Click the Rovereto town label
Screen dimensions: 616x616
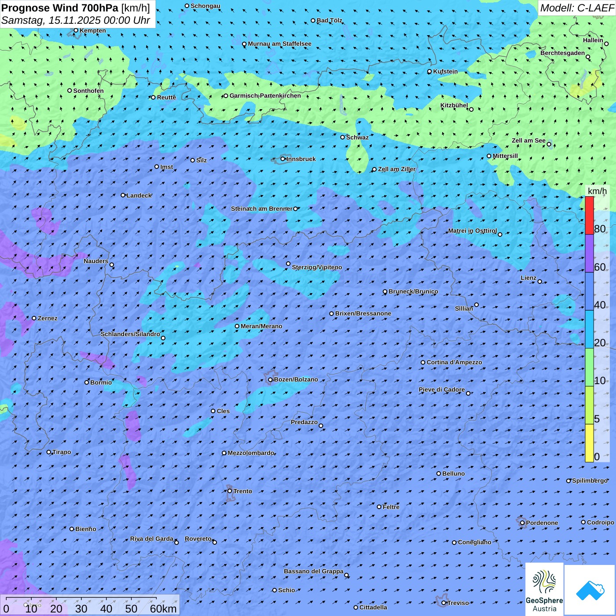pos(198,539)
